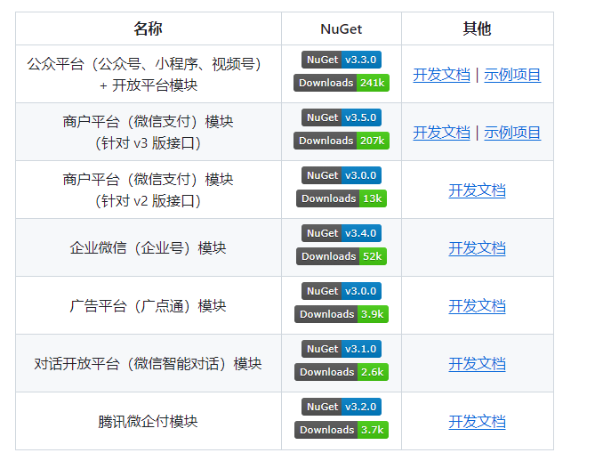
Task: Click the Downloads 3.9k badge
Action: 342,314
